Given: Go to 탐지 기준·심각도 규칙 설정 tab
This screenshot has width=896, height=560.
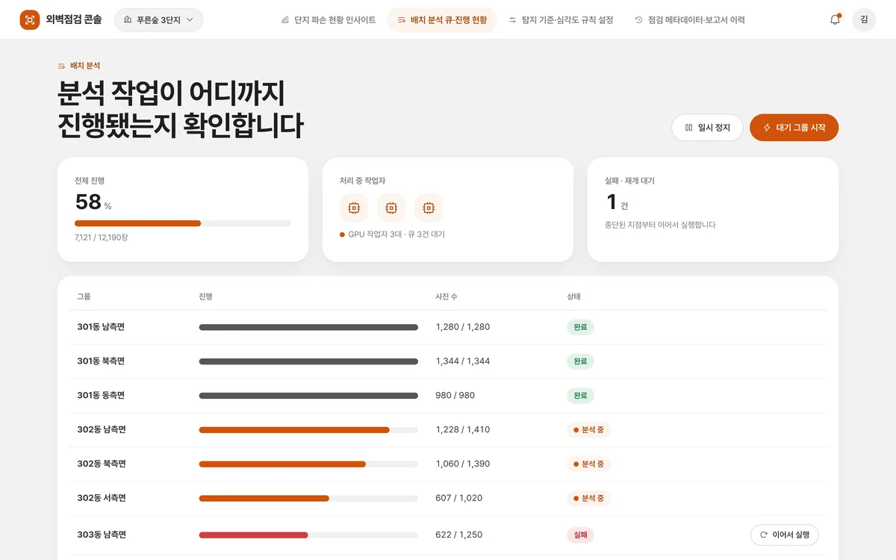Looking at the screenshot, I should (561, 20).
